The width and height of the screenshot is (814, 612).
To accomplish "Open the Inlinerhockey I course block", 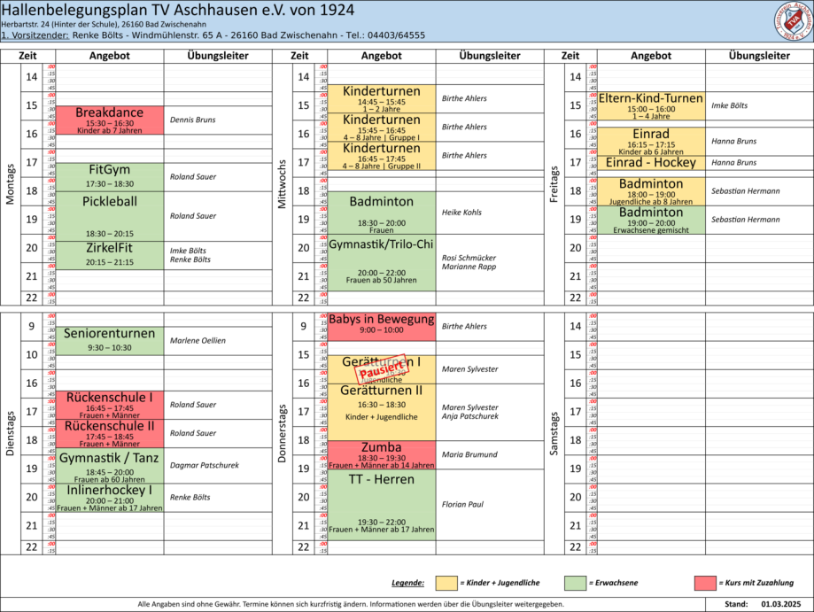I will pos(109,497).
